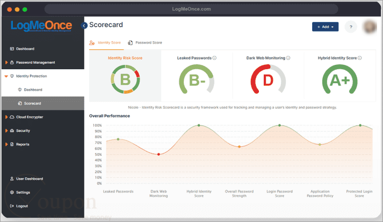Click the help question mark icon
The image size is (383, 222).
click(351, 27)
